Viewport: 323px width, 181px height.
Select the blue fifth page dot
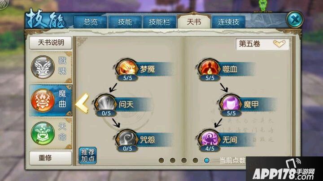tap(207, 160)
